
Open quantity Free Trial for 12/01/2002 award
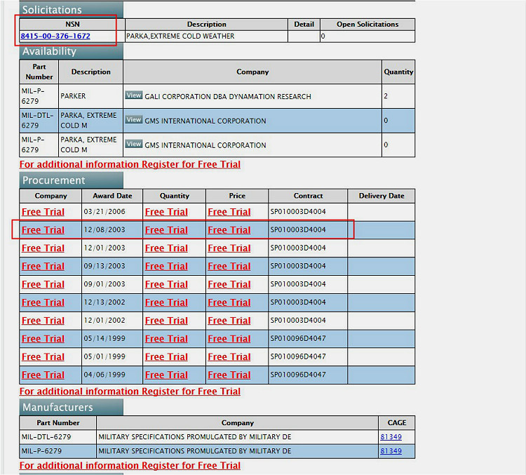pos(166,321)
